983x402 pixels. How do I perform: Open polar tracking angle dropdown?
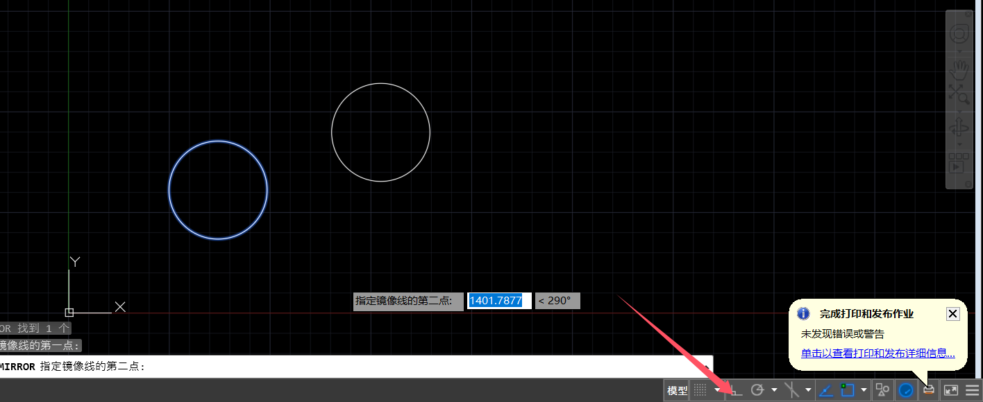coord(774,390)
